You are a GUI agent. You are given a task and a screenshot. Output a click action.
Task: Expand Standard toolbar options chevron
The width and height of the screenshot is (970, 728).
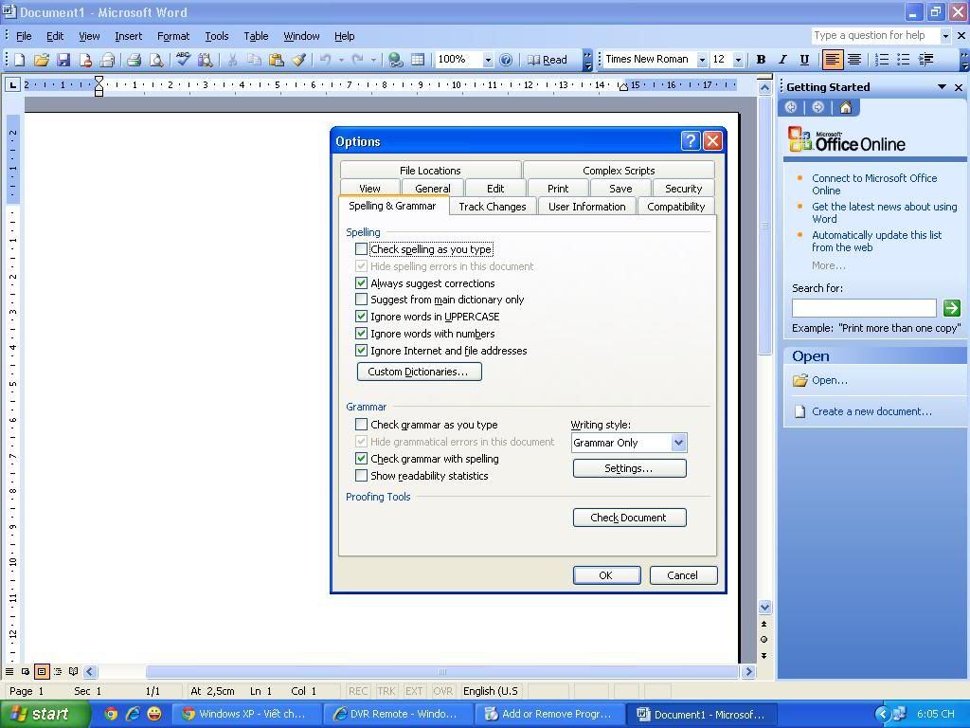point(587,60)
